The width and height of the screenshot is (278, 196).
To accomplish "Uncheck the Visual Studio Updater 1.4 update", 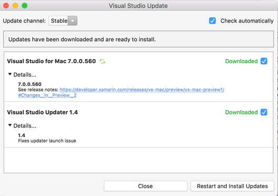I will point(264,112).
